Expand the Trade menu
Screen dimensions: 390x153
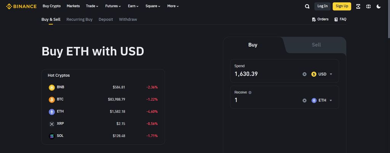point(92,6)
